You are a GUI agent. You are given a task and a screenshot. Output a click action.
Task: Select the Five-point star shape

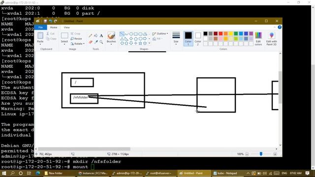(140, 43)
